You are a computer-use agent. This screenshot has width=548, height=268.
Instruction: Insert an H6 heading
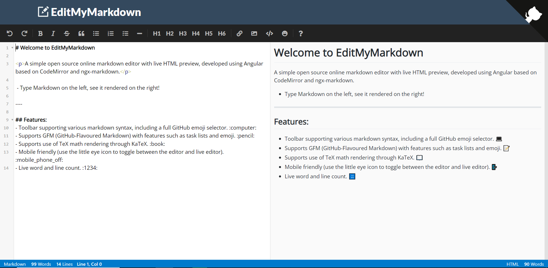pyautogui.click(x=222, y=34)
